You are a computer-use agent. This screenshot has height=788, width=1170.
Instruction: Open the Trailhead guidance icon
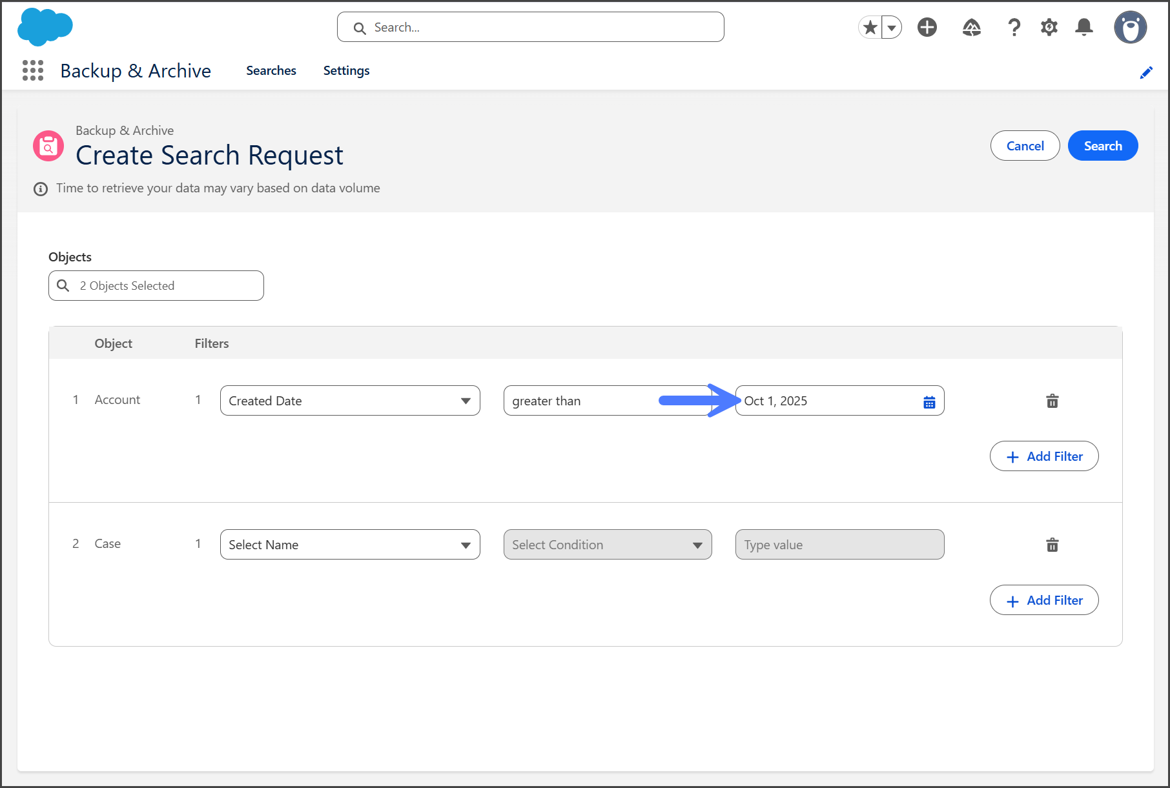pos(972,27)
